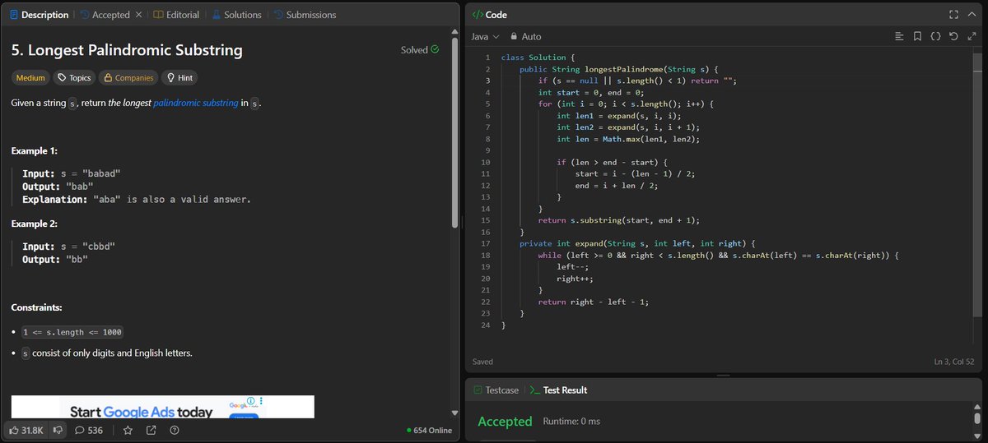988x443 pixels.
Task: Open the Java language dropdown
Action: tap(485, 36)
